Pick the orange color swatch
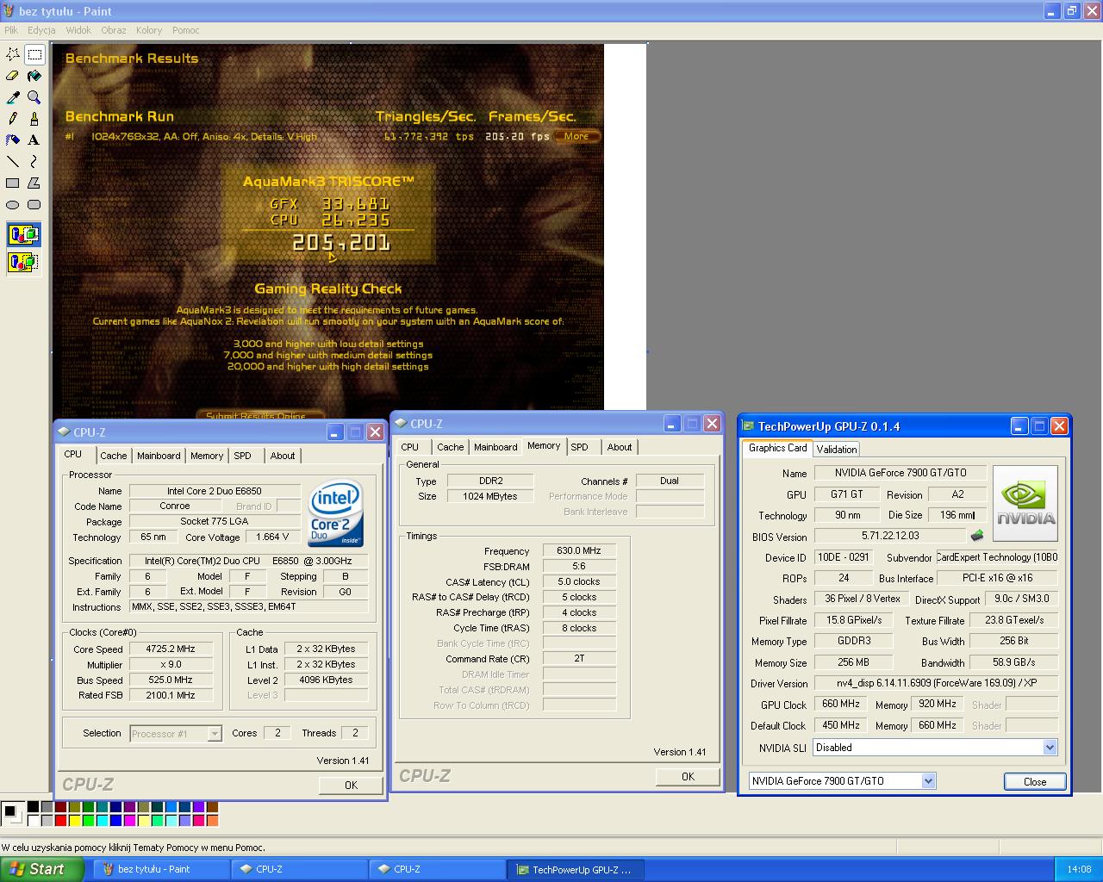Viewport: 1103px width, 882px height. [x=212, y=820]
